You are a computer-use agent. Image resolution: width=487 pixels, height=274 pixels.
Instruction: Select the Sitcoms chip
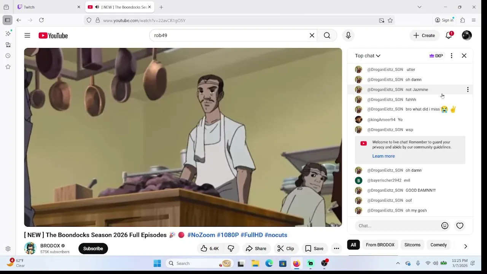(412, 245)
